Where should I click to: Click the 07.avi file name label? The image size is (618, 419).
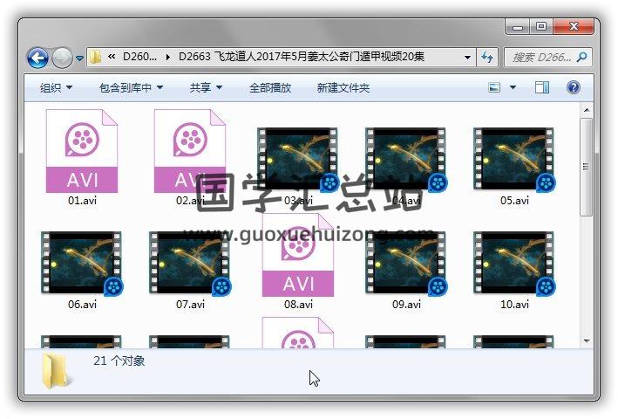(x=190, y=304)
